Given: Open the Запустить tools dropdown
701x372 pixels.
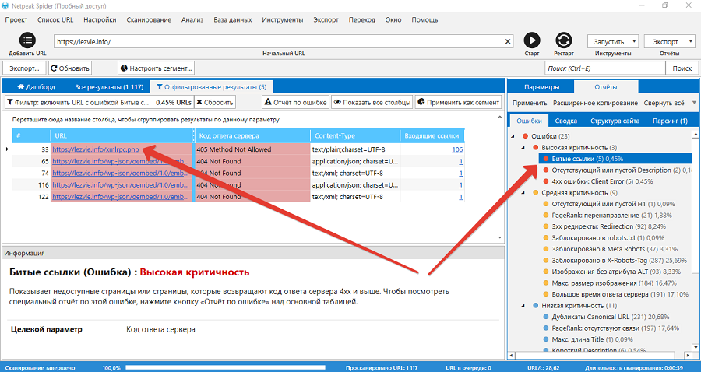Looking at the screenshot, I should pyautogui.click(x=613, y=41).
